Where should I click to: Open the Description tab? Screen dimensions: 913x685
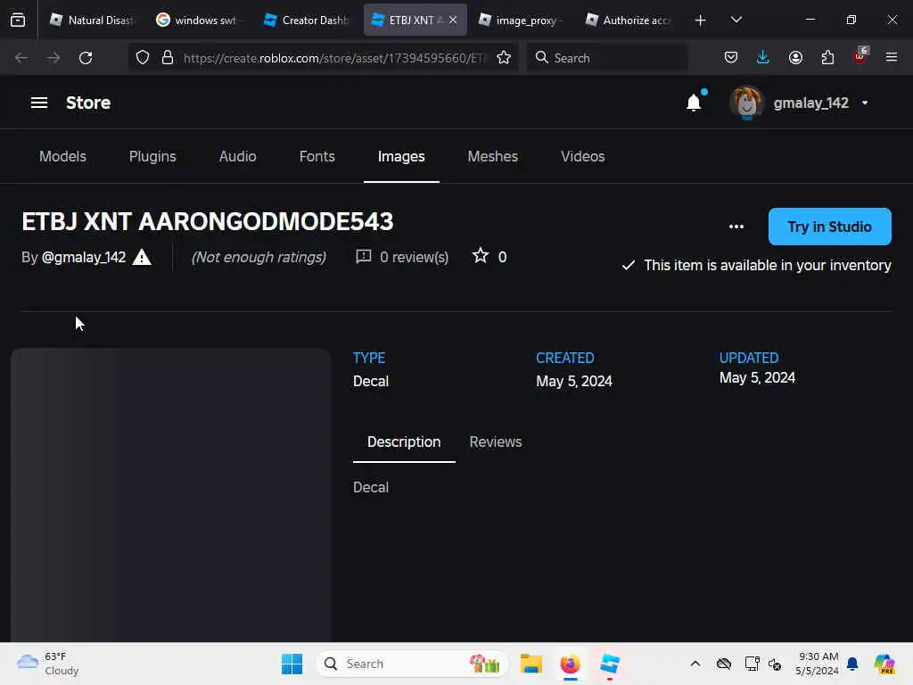tap(404, 442)
